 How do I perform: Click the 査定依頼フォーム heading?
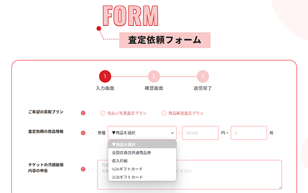click(165, 40)
